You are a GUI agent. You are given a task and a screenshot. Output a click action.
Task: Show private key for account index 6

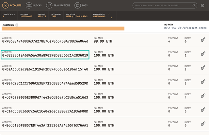[203, 125]
